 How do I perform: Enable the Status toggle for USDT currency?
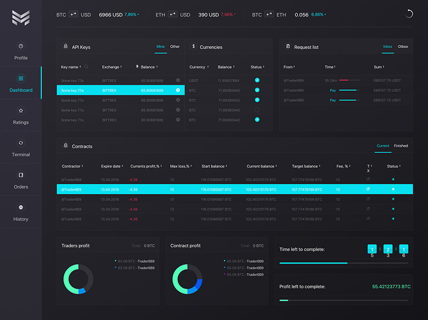257,80
